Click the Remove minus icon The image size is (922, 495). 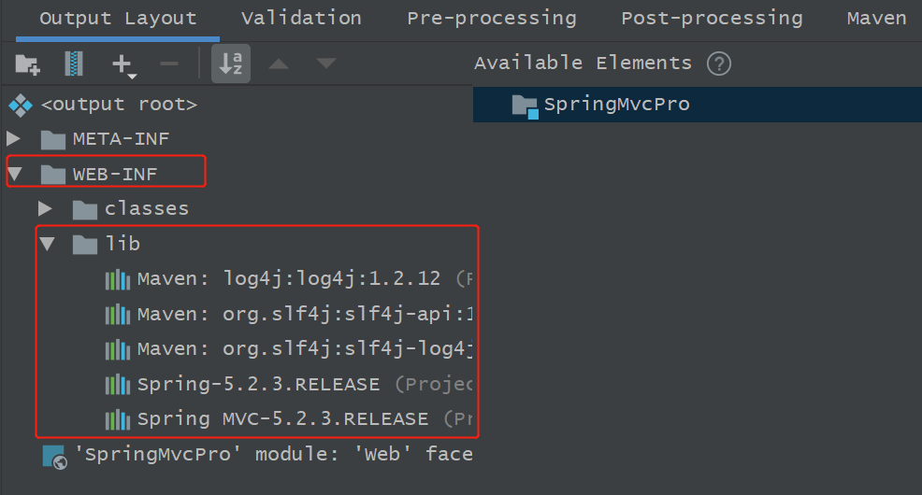169,64
